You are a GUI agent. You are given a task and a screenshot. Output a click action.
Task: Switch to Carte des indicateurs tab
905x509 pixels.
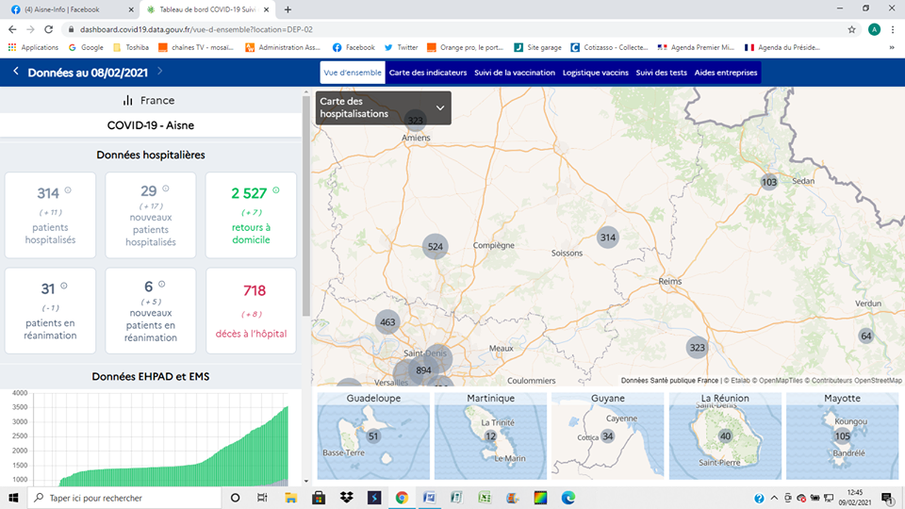click(x=427, y=73)
